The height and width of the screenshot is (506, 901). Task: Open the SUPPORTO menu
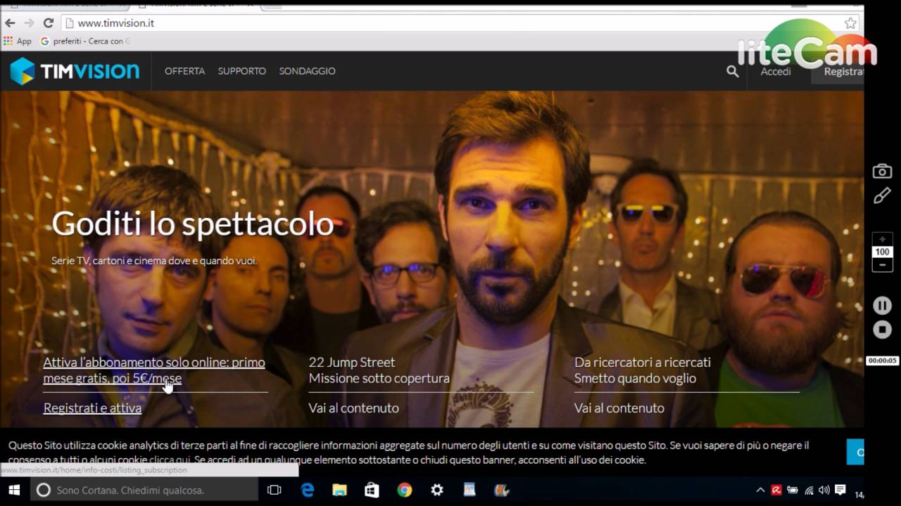click(241, 71)
